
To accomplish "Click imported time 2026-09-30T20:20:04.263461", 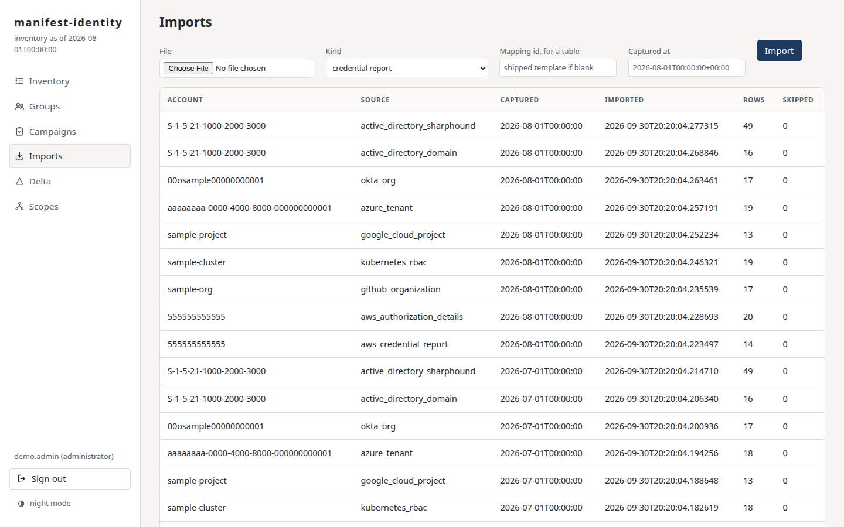I will (661, 180).
